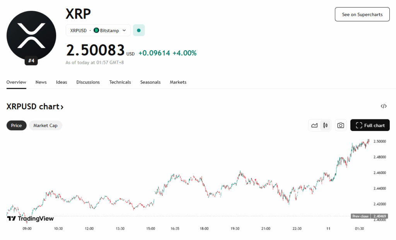This screenshot has height=240, width=396.
Task: Click the 11 date axis label
Action: coord(328,229)
